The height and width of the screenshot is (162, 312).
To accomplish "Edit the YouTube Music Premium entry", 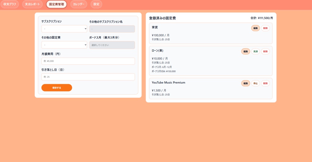I will point(246,83).
